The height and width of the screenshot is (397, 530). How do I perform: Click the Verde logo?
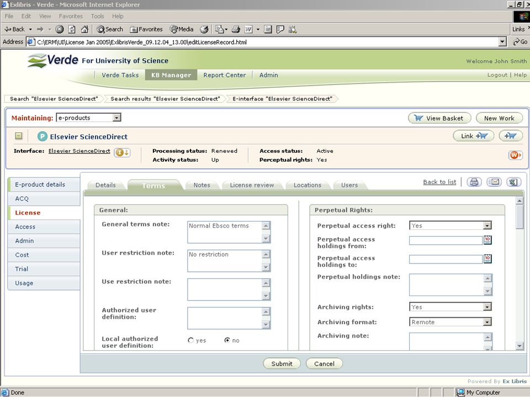click(x=53, y=61)
